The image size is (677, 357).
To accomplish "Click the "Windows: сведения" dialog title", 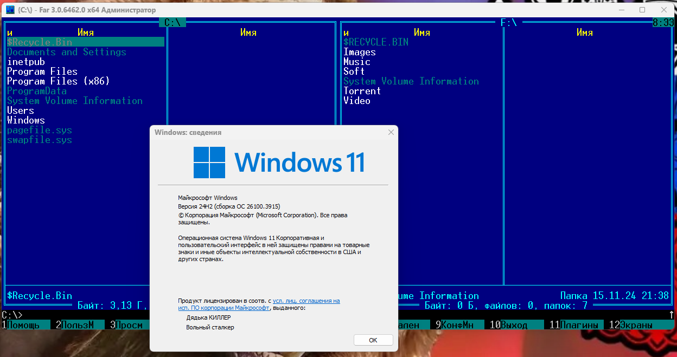I will 188,132.
